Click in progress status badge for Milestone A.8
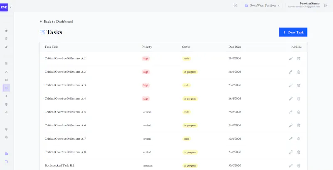The image size is (333, 170). coord(190,152)
